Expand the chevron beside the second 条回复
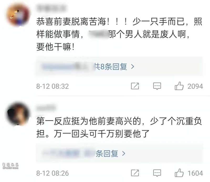Image resolution: width=210 pixels, height=182 pixels. 123,153
